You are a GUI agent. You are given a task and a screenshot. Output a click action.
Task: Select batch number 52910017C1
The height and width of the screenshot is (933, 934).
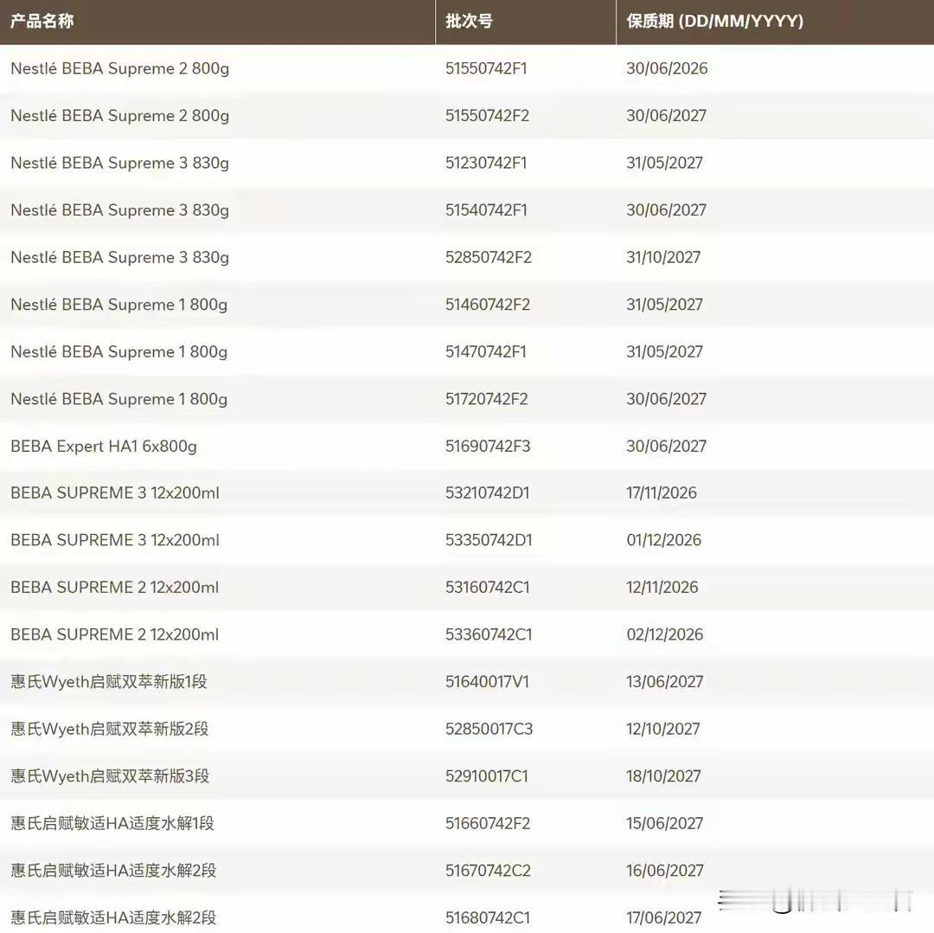[487, 776]
